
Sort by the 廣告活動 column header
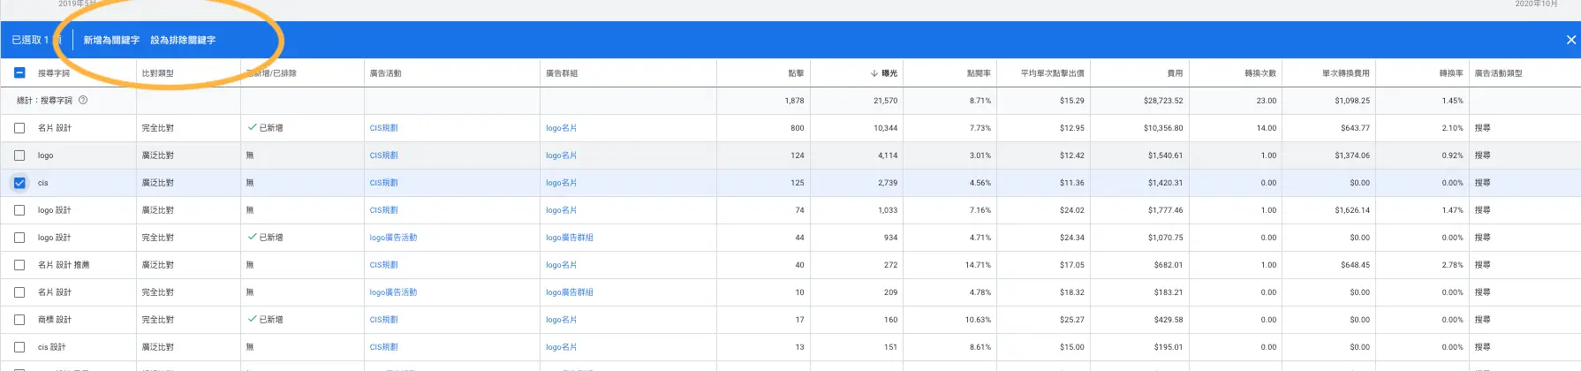click(x=386, y=73)
